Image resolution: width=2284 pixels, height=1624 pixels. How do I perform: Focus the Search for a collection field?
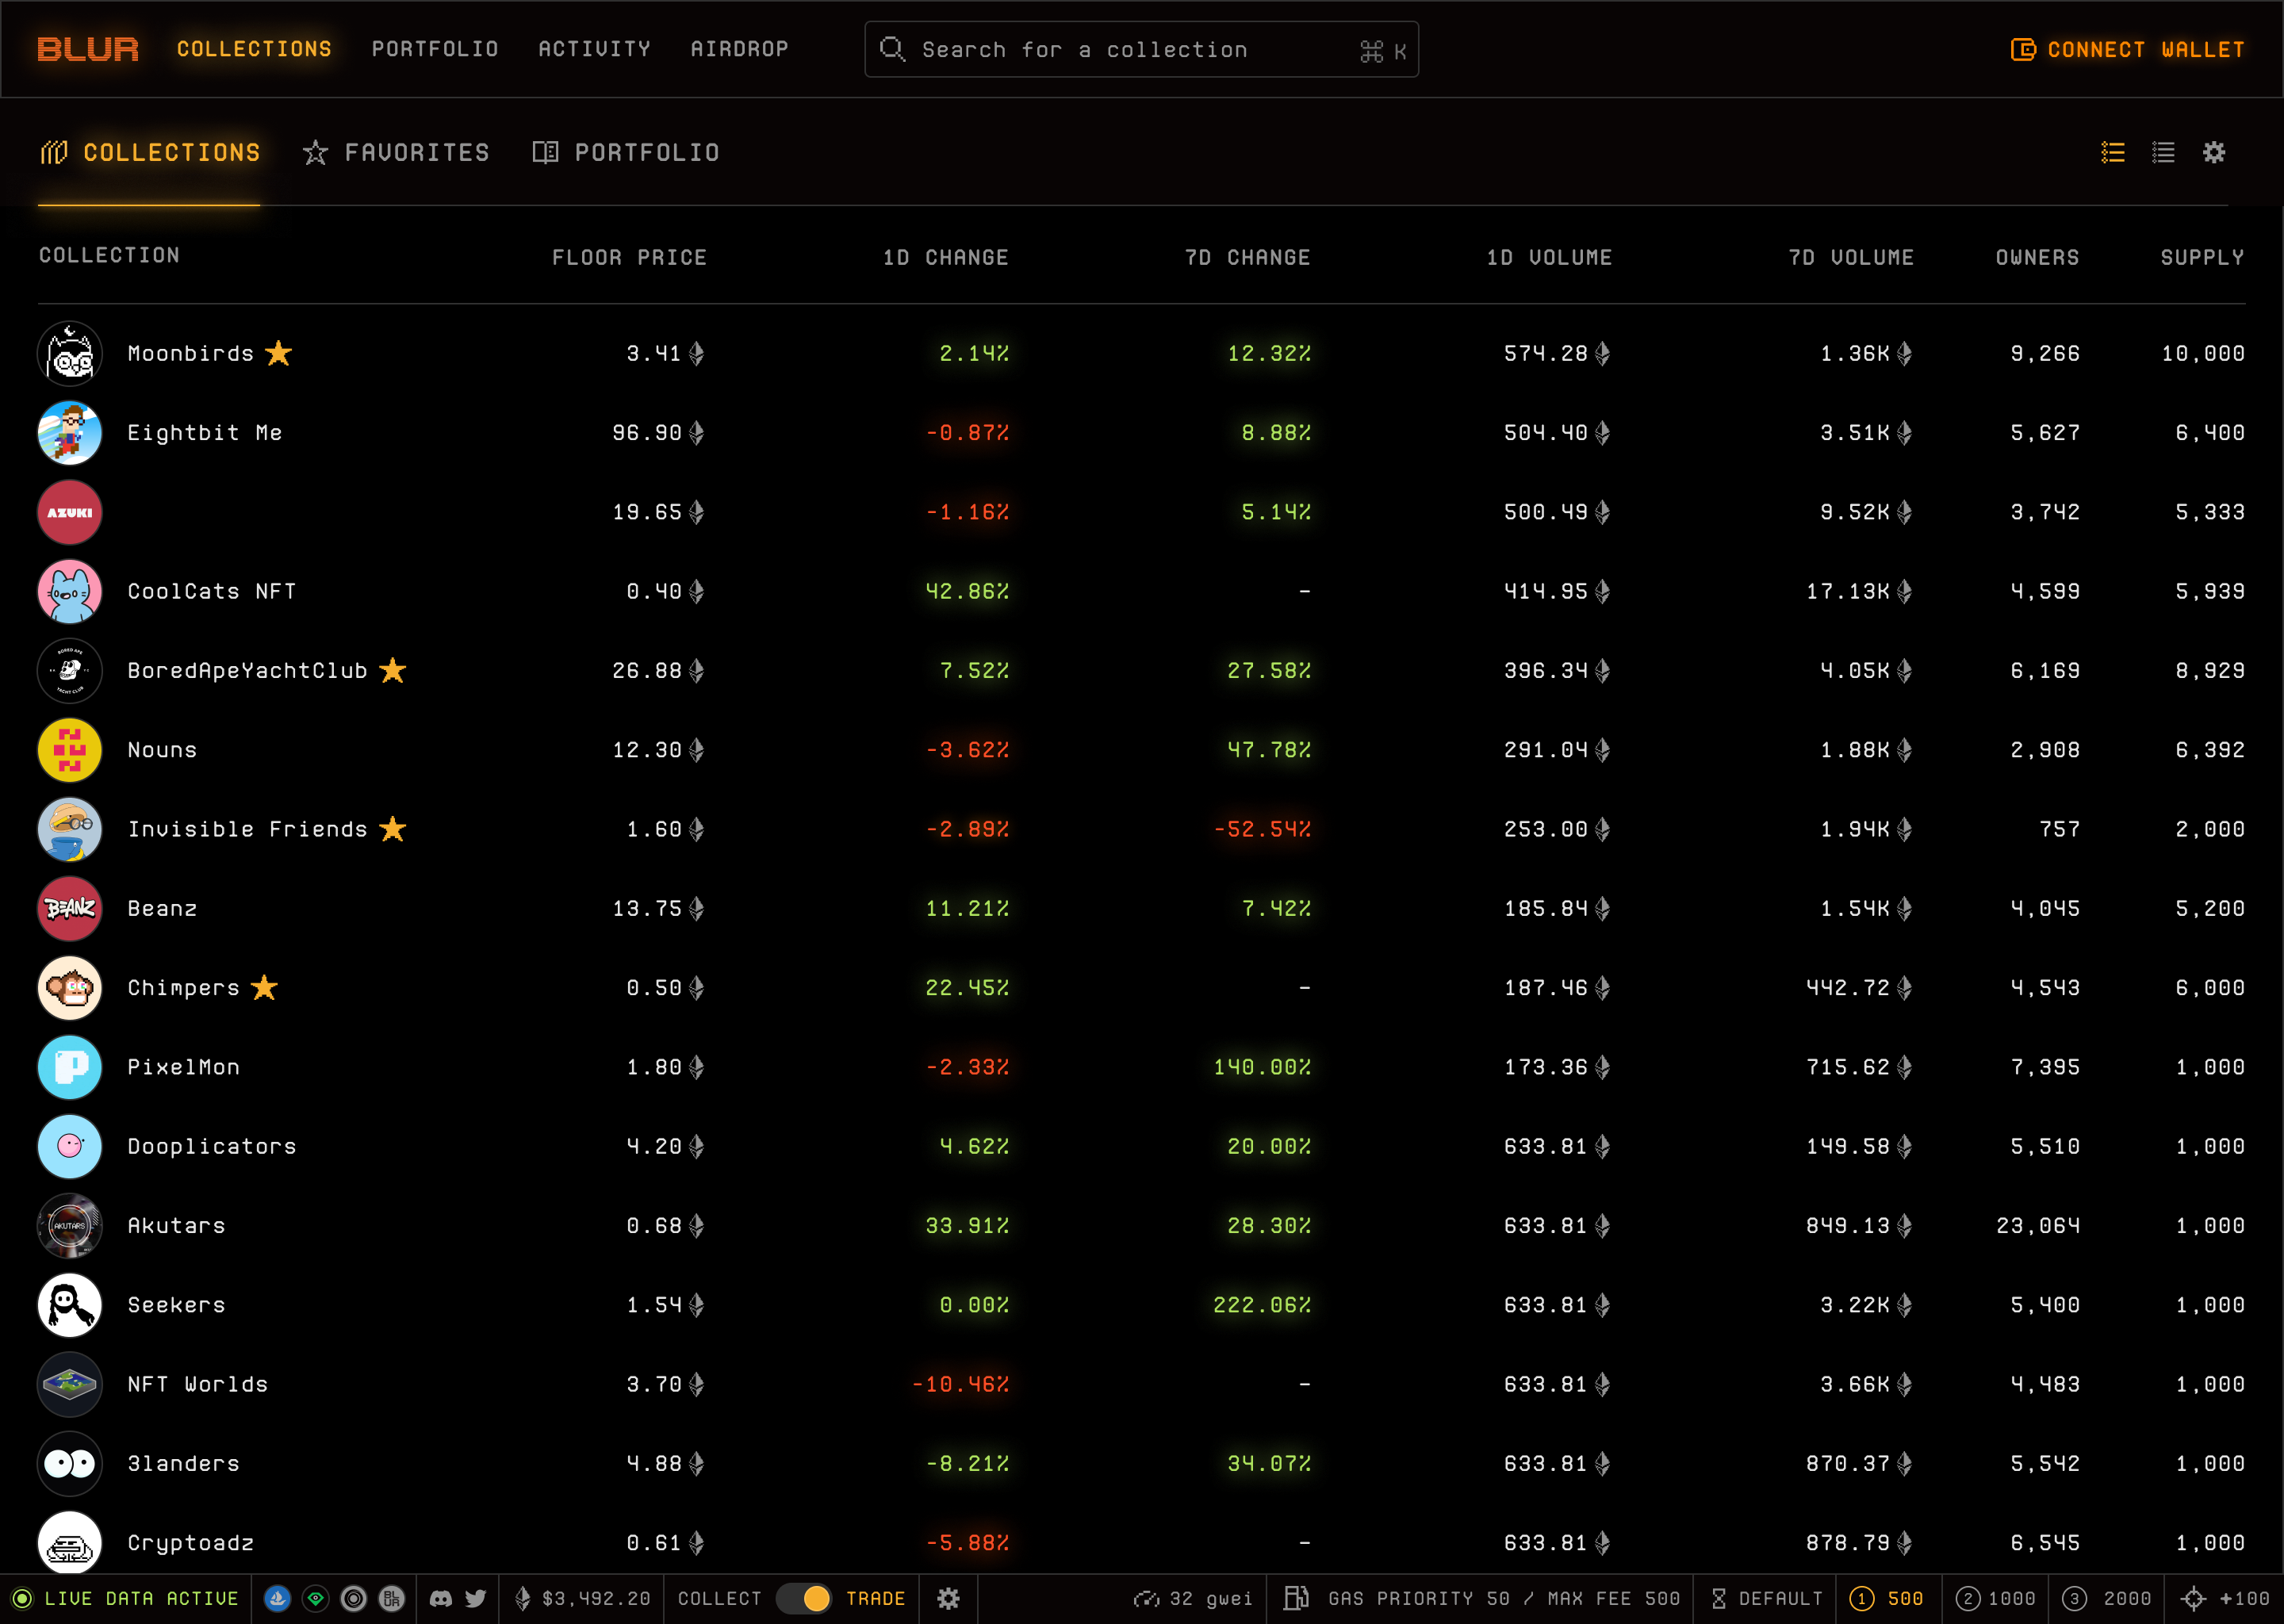pyautogui.click(x=1141, y=49)
